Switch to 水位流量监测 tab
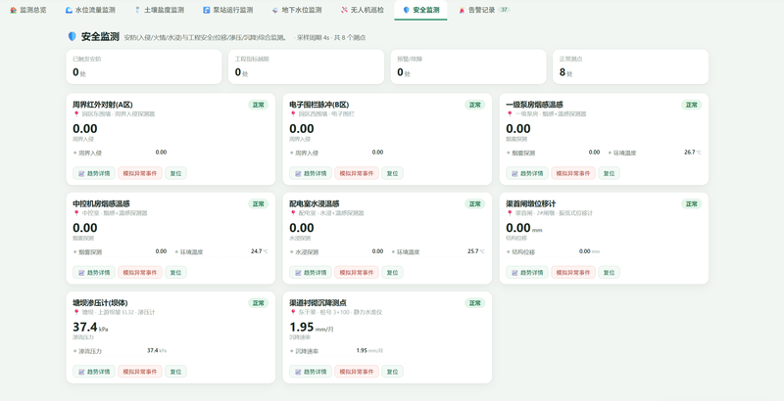Image resolution: width=784 pixels, height=401 pixels. click(90, 10)
